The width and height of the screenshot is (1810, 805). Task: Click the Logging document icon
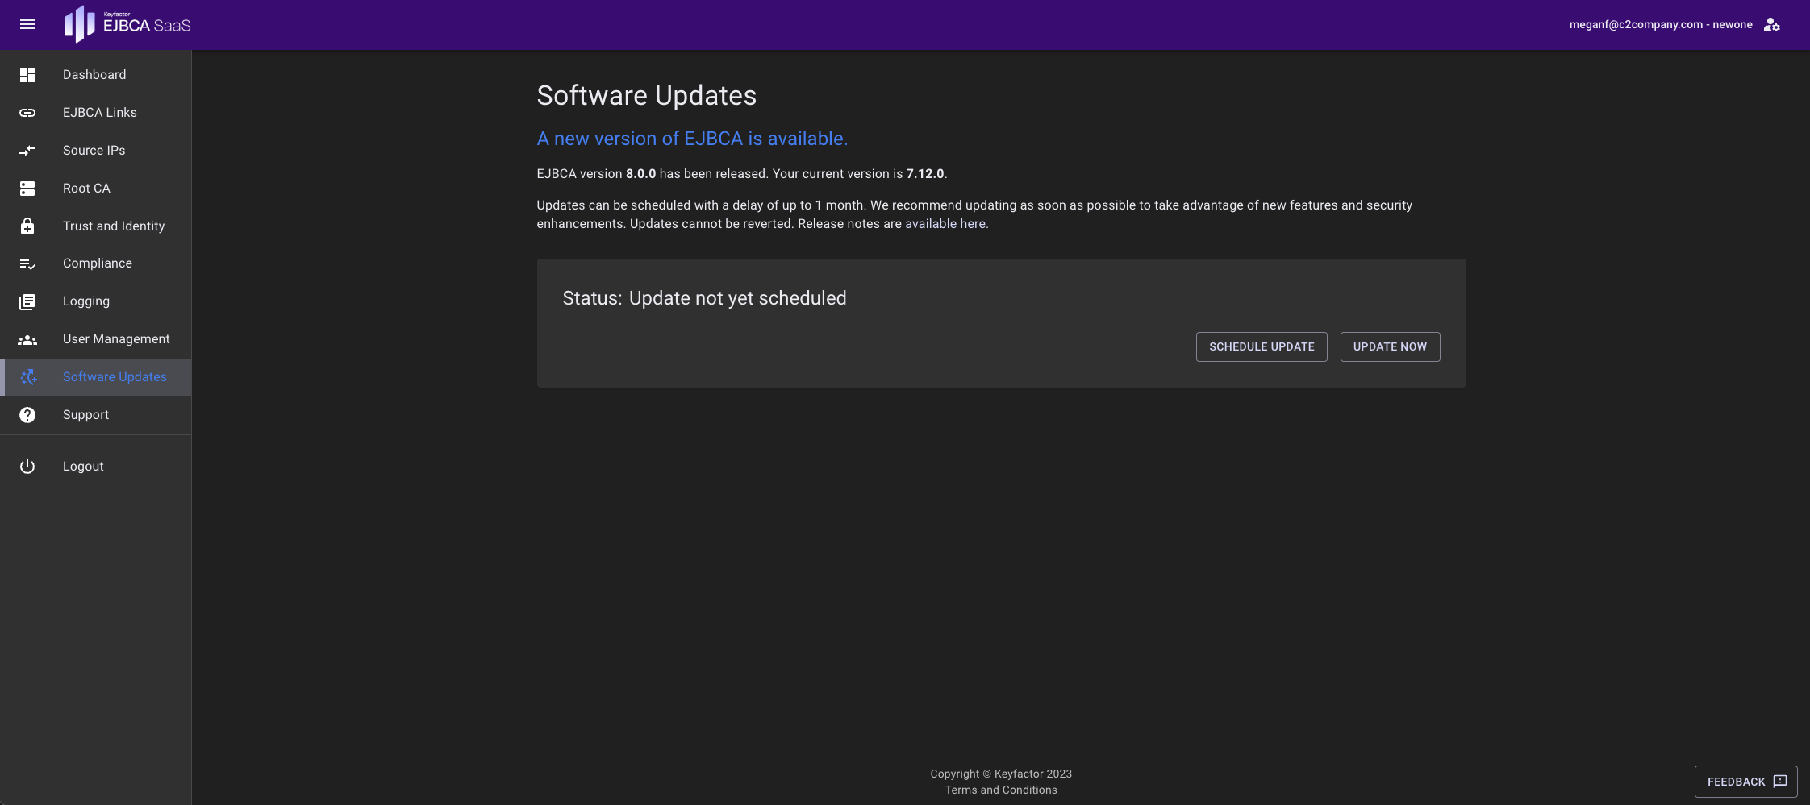click(x=27, y=301)
